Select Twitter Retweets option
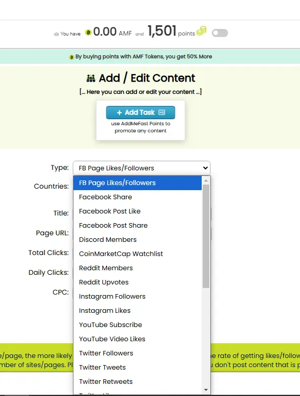 coord(137,382)
